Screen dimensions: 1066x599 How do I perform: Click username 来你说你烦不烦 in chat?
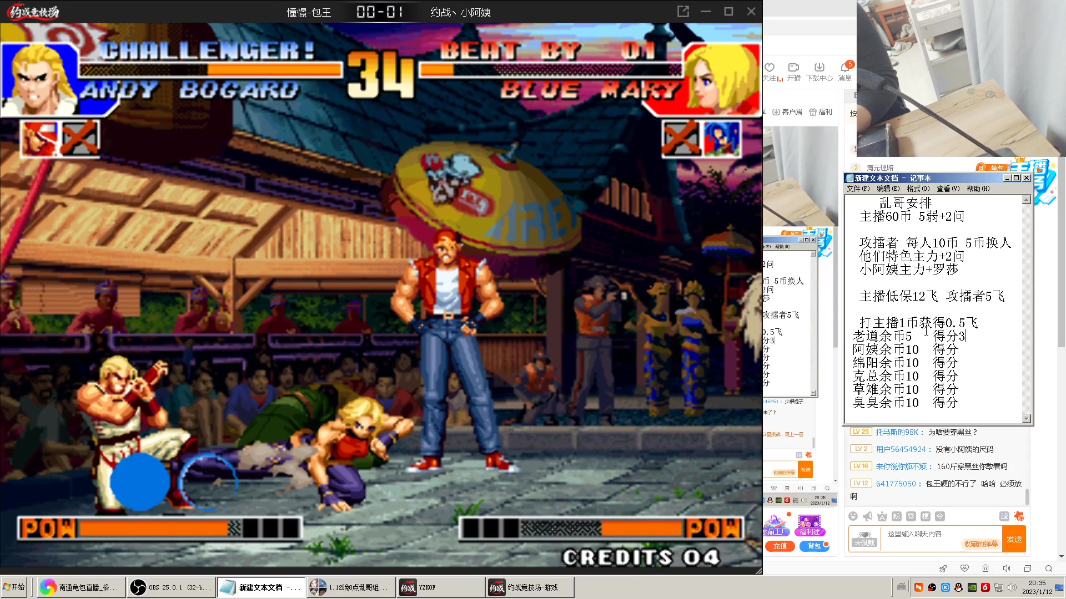tap(901, 466)
